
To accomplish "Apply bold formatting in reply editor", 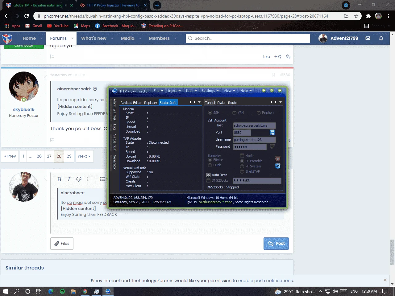I will 59,179.
